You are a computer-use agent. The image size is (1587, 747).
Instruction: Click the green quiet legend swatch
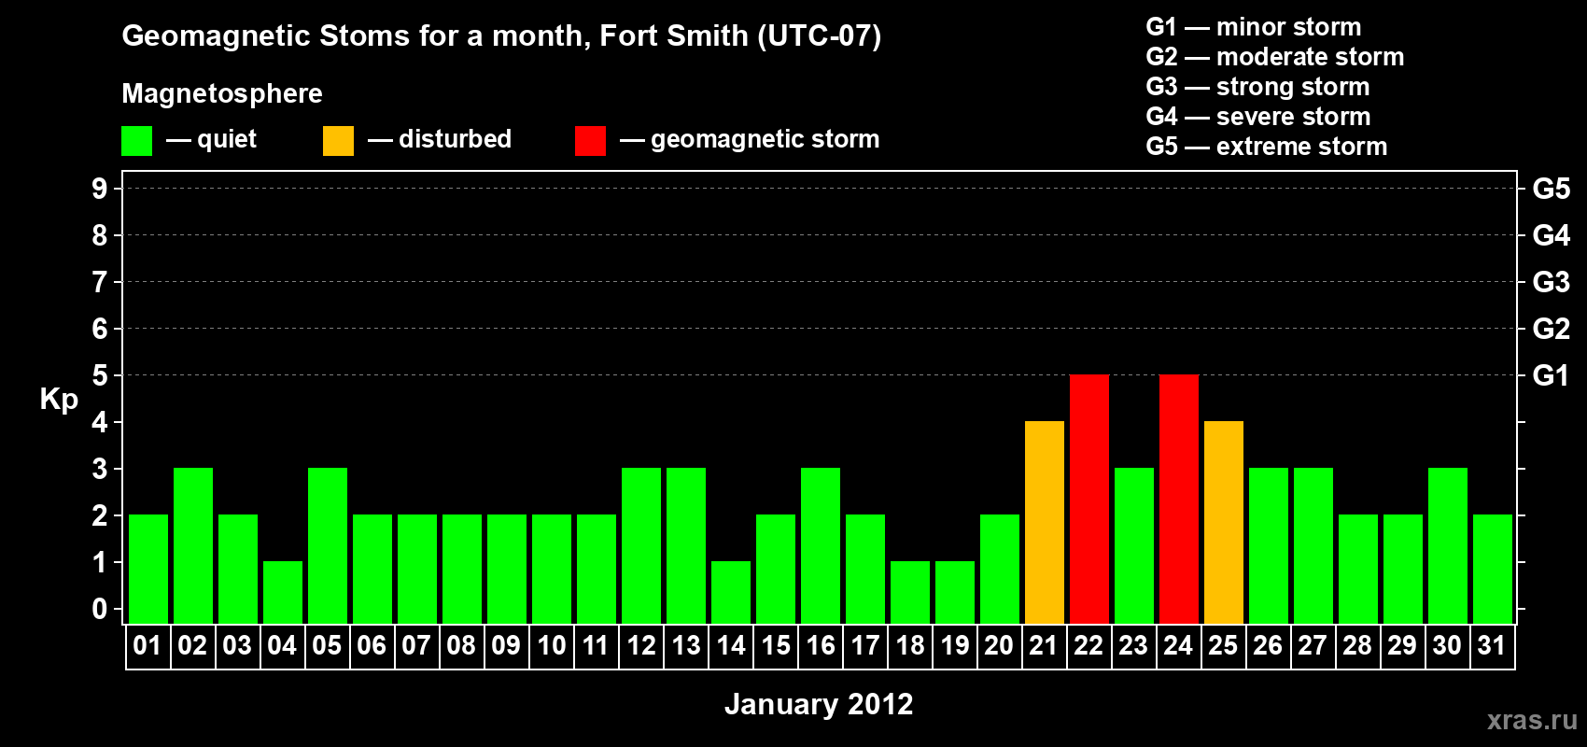pyautogui.click(x=136, y=141)
